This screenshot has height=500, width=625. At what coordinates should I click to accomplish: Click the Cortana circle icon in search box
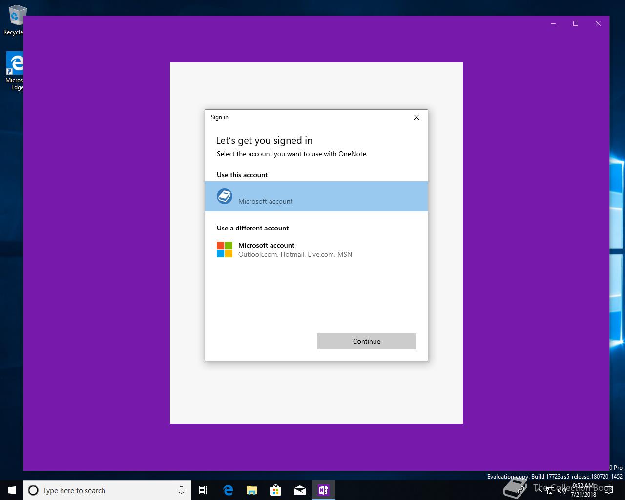[33, 490]
